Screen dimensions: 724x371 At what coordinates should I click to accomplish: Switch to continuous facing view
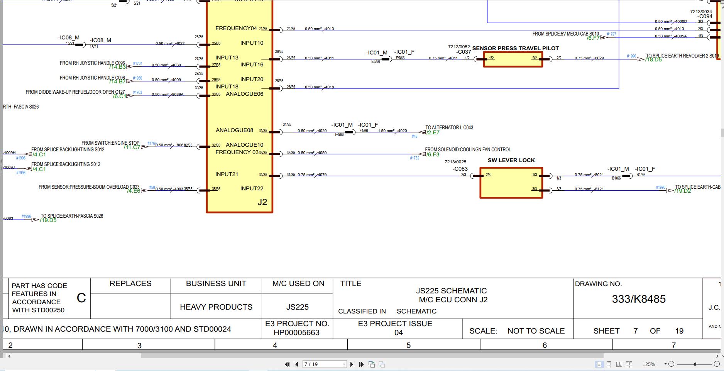[x=629, y=364]
